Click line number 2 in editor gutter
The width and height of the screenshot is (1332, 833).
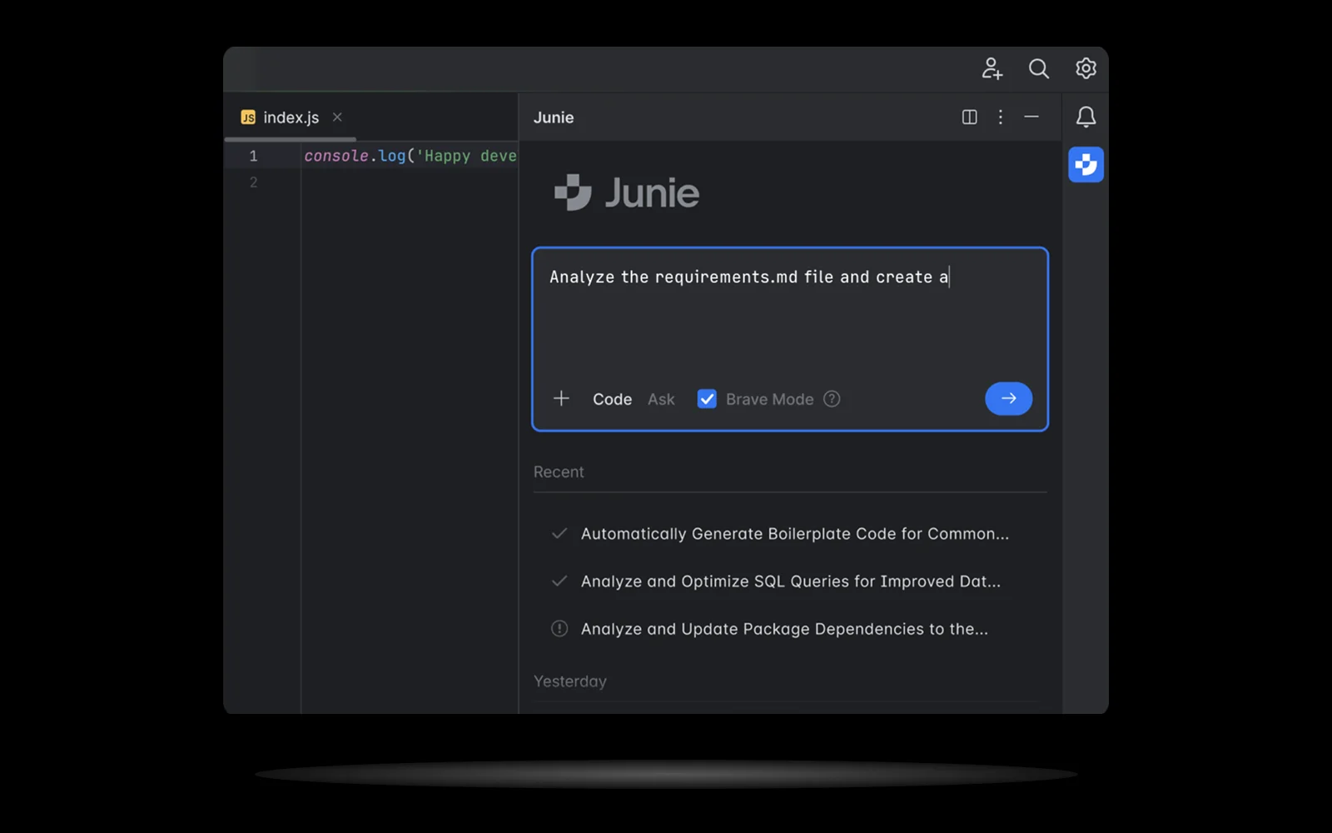(x=253, y=182)
